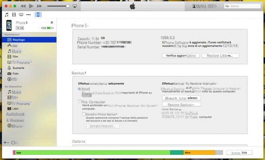The height and width of the screenshot is (160, 265).
Task: Start playback with the play icon
Action: point(31,6)
